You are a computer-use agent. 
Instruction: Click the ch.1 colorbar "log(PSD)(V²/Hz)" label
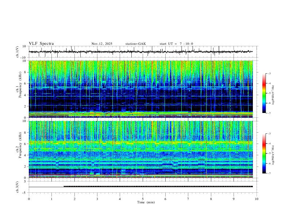click(273, 95)
